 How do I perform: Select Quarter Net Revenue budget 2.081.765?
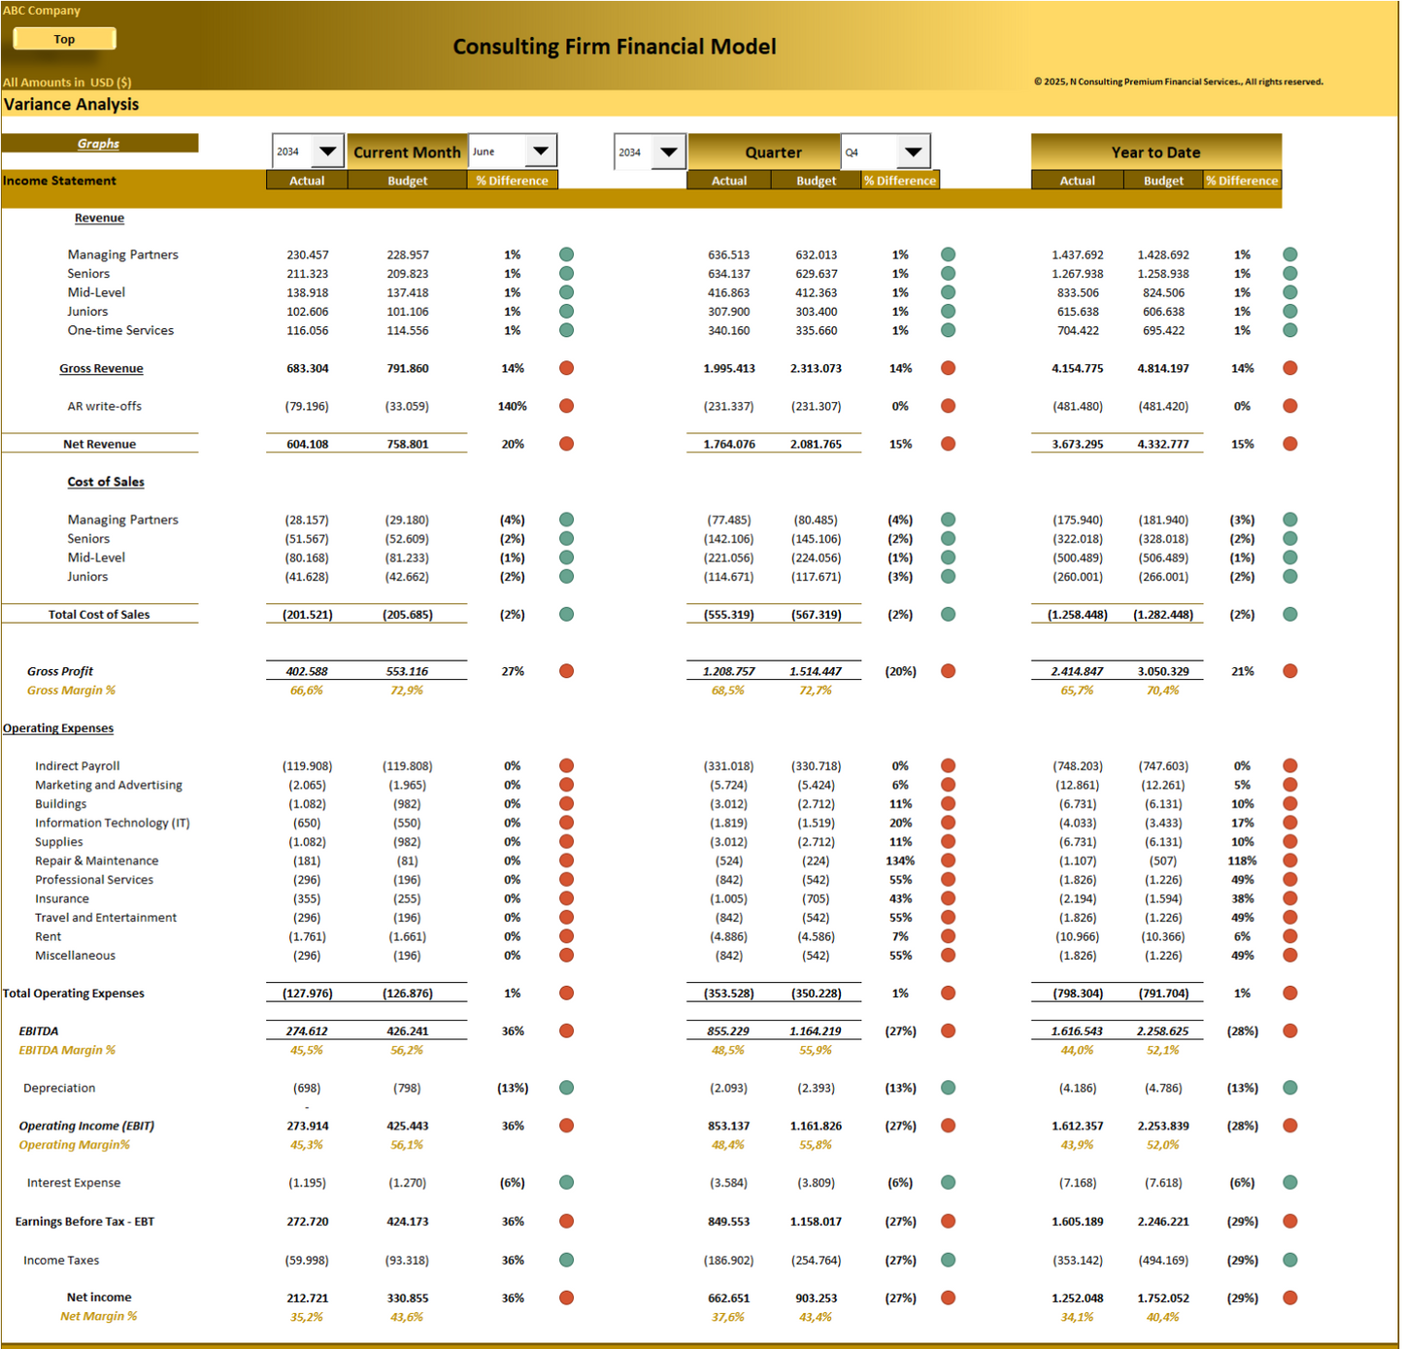click(x=816, y=444)
